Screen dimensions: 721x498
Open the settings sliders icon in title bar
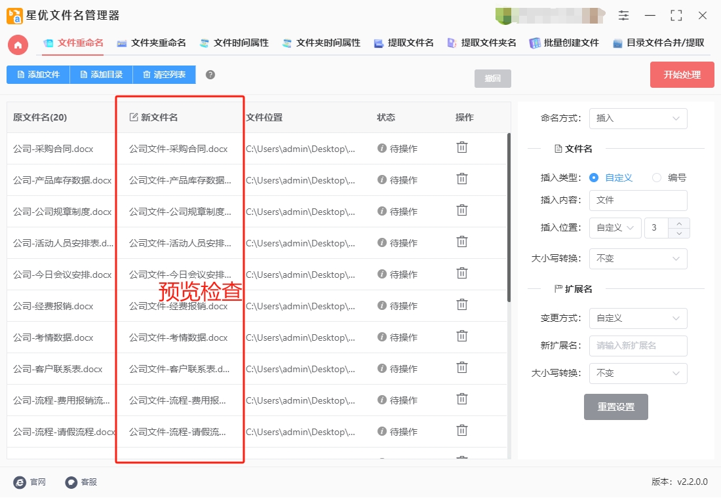point(623,15)
